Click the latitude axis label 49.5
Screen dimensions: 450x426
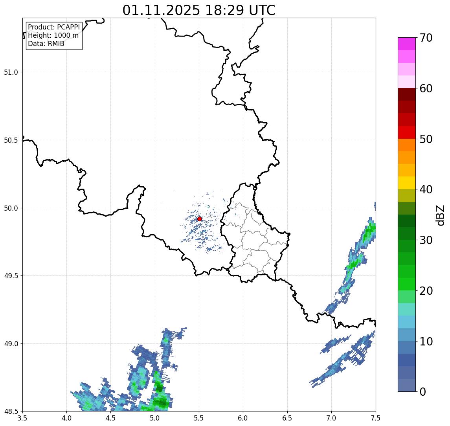11,276
